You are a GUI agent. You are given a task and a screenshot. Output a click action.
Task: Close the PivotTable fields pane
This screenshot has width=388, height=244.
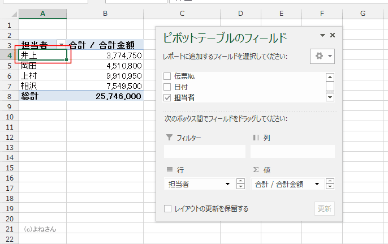click(333, 35)
